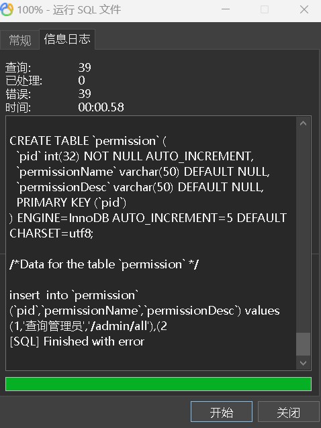Click the 关闭 button
The height and width of the screenshot is (428, 321).
pyautogui.click(x=289, y=412)
